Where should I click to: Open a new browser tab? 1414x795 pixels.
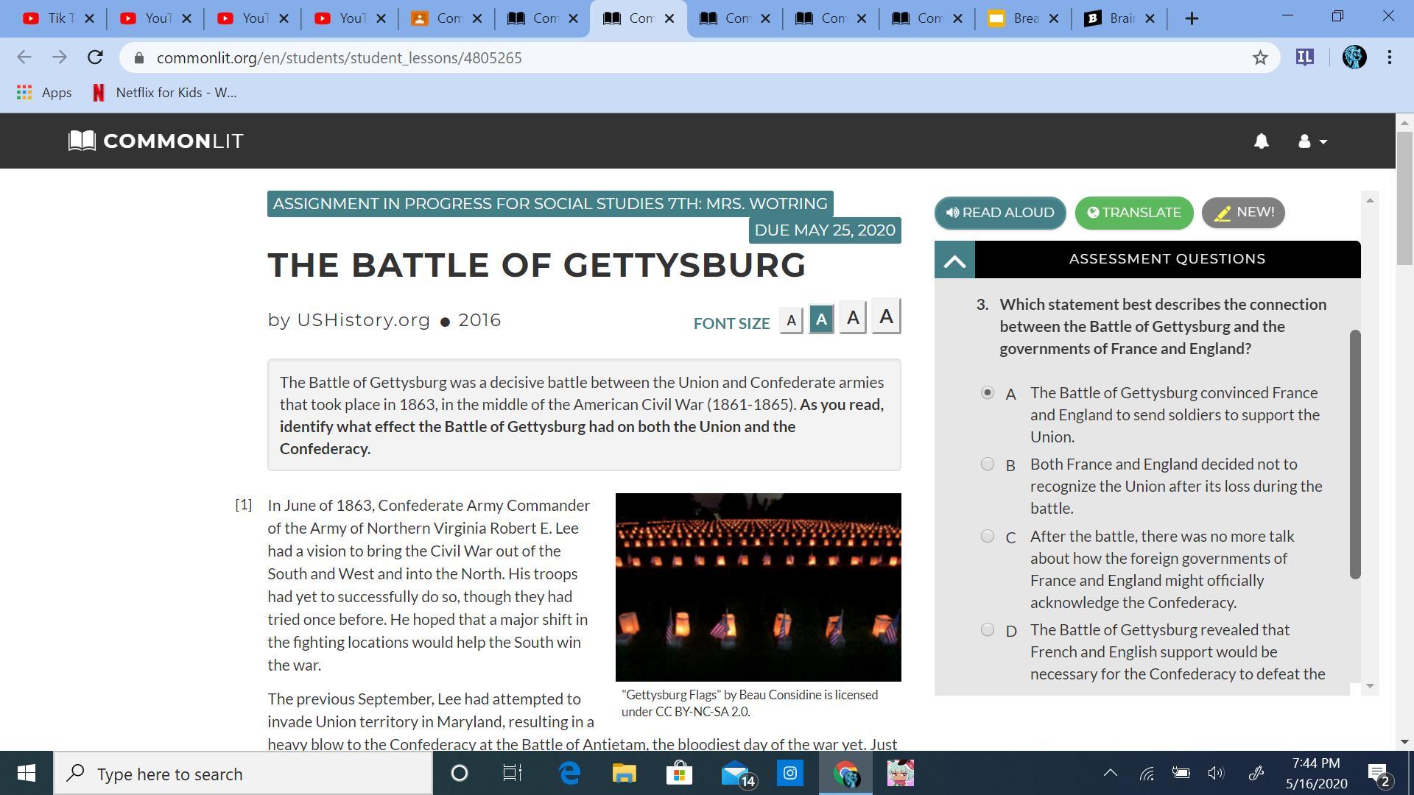(x=1192, y=18)
